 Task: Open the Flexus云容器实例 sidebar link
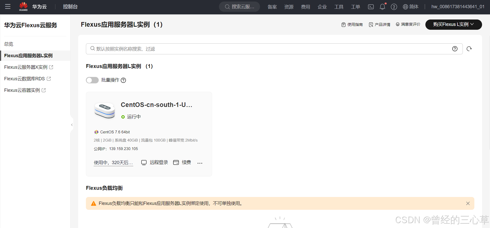click(22, 90)
